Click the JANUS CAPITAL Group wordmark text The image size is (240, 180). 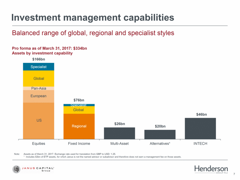point(38,169)
